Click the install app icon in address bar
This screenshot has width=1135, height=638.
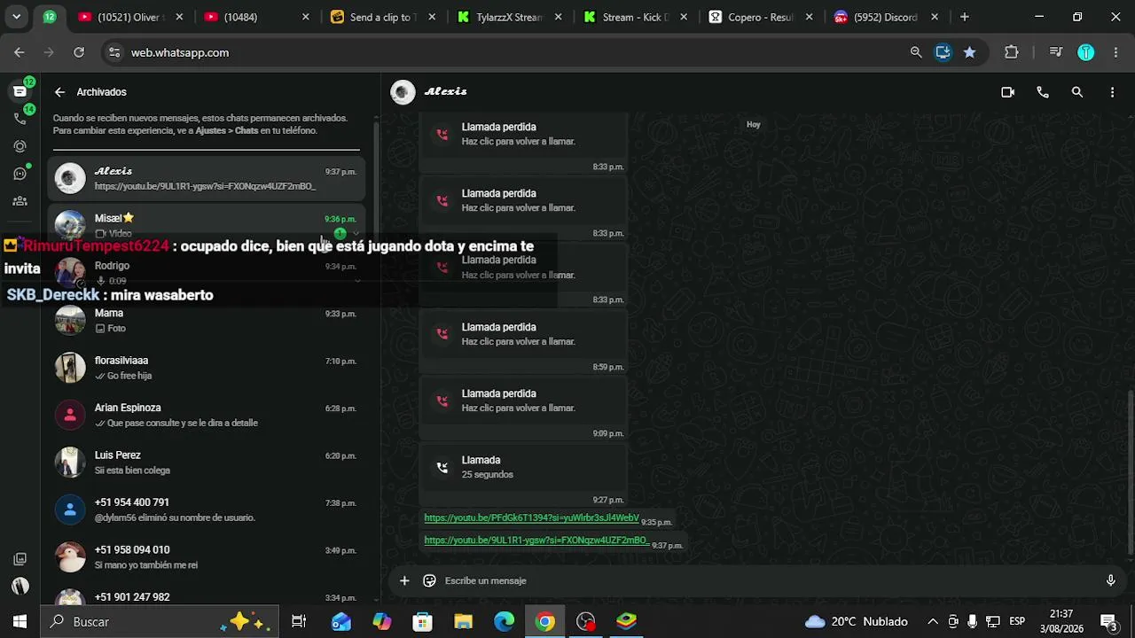point(943,52)
